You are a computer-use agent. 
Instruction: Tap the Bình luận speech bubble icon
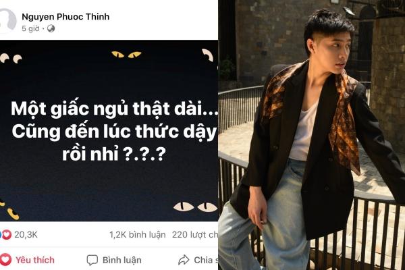[92, 260]
